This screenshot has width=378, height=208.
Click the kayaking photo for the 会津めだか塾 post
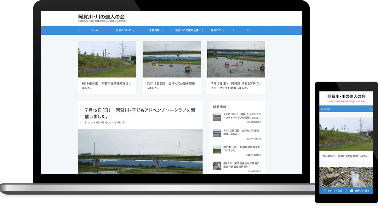point(171,59)
